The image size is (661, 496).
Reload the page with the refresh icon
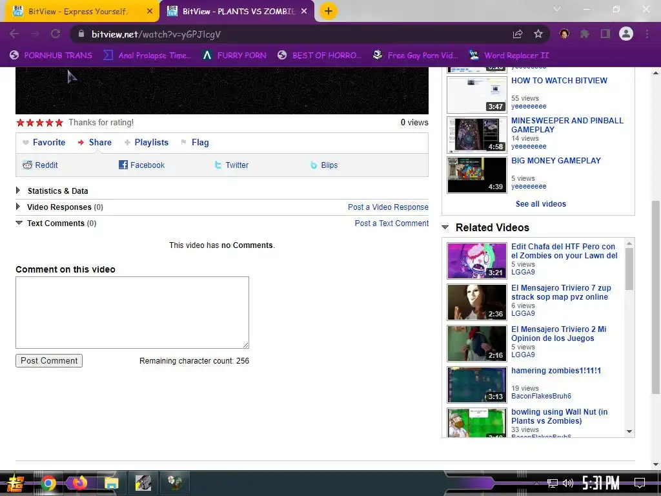point(56,34)
